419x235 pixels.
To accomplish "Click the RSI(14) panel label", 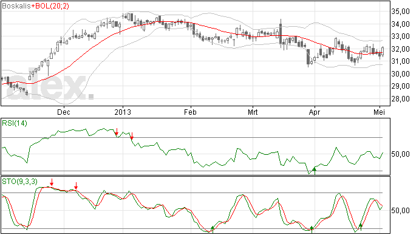I will [15, 123].
